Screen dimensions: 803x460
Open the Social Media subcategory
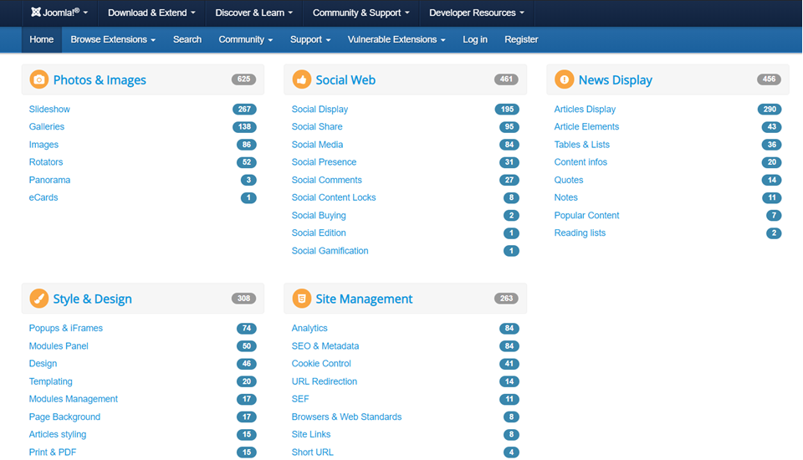pos(317,145)
